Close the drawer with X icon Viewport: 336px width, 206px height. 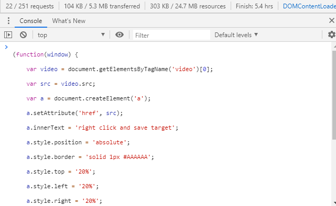coord(331,20)
